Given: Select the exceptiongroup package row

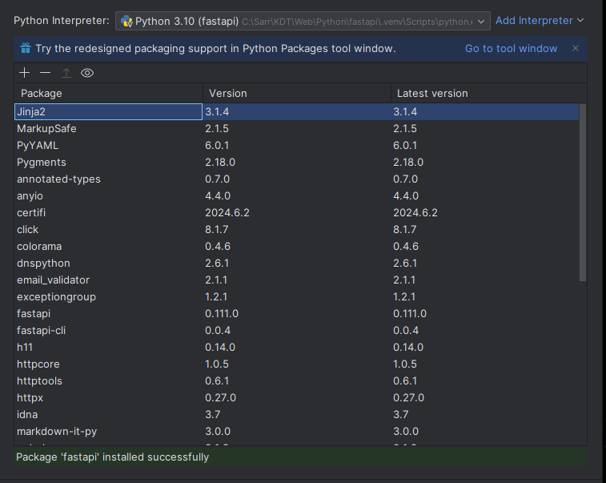Looking at the screenshot, I should (297, 296).
